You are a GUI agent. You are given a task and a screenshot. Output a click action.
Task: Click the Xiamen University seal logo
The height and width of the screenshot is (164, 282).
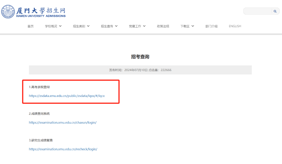coord(8,12)
